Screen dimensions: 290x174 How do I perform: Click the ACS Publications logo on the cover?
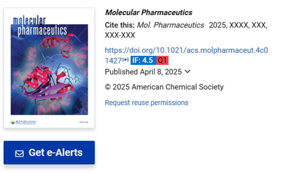pyautogui.click(x=25, y=122)
